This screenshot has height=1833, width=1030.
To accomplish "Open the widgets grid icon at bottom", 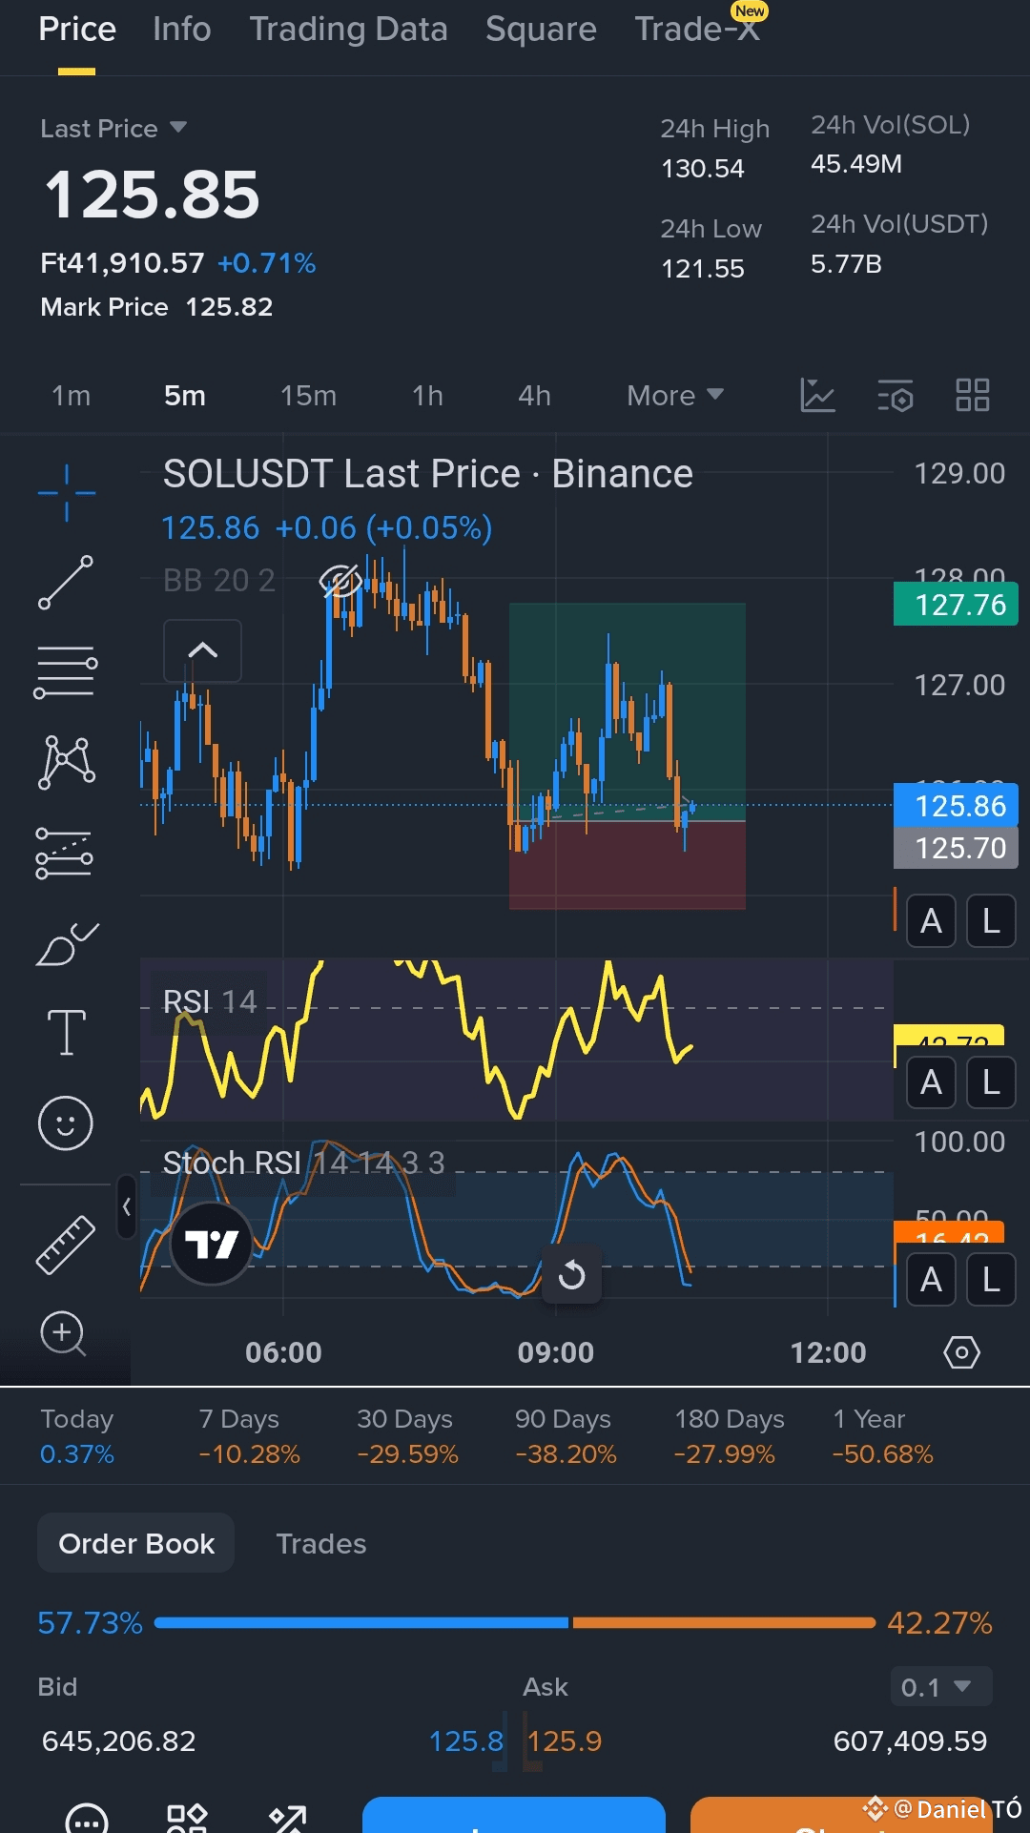I will 187,1819.
